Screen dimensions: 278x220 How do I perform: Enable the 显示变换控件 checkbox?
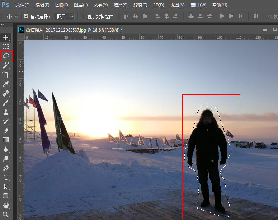click(x=83, y=16)
